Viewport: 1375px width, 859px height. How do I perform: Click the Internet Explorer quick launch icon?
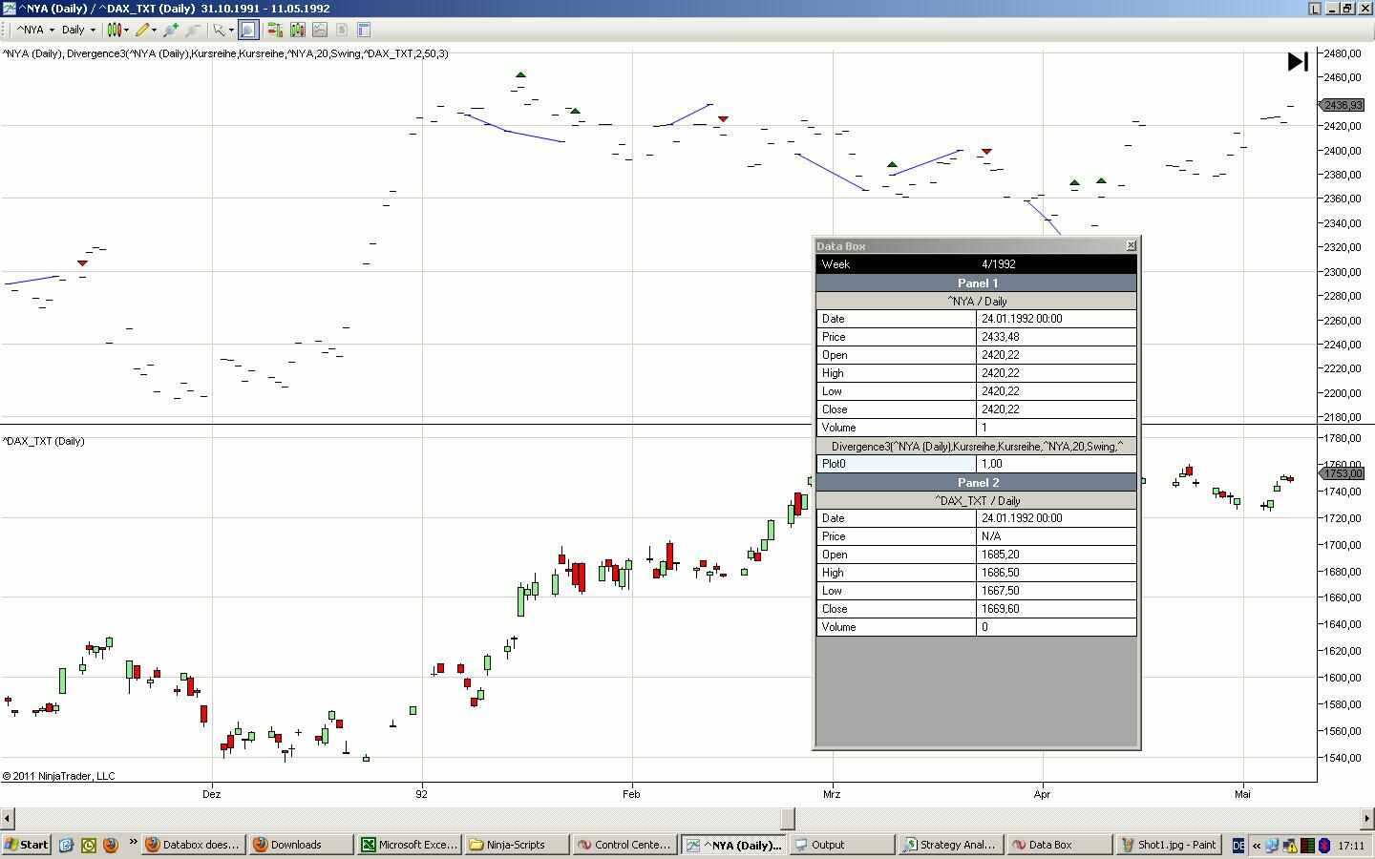click(67, 845)
